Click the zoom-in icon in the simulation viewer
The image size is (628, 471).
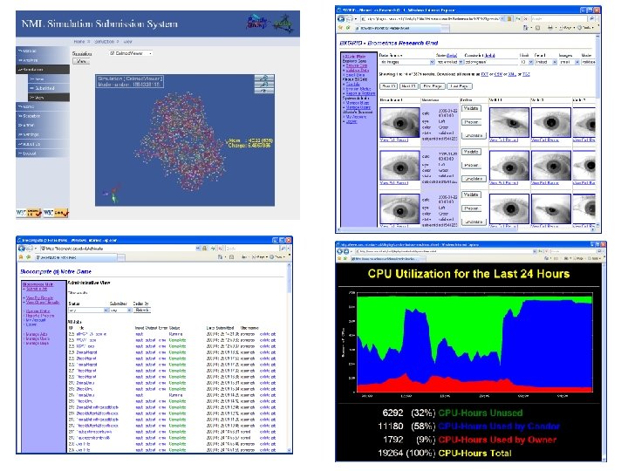264,78
